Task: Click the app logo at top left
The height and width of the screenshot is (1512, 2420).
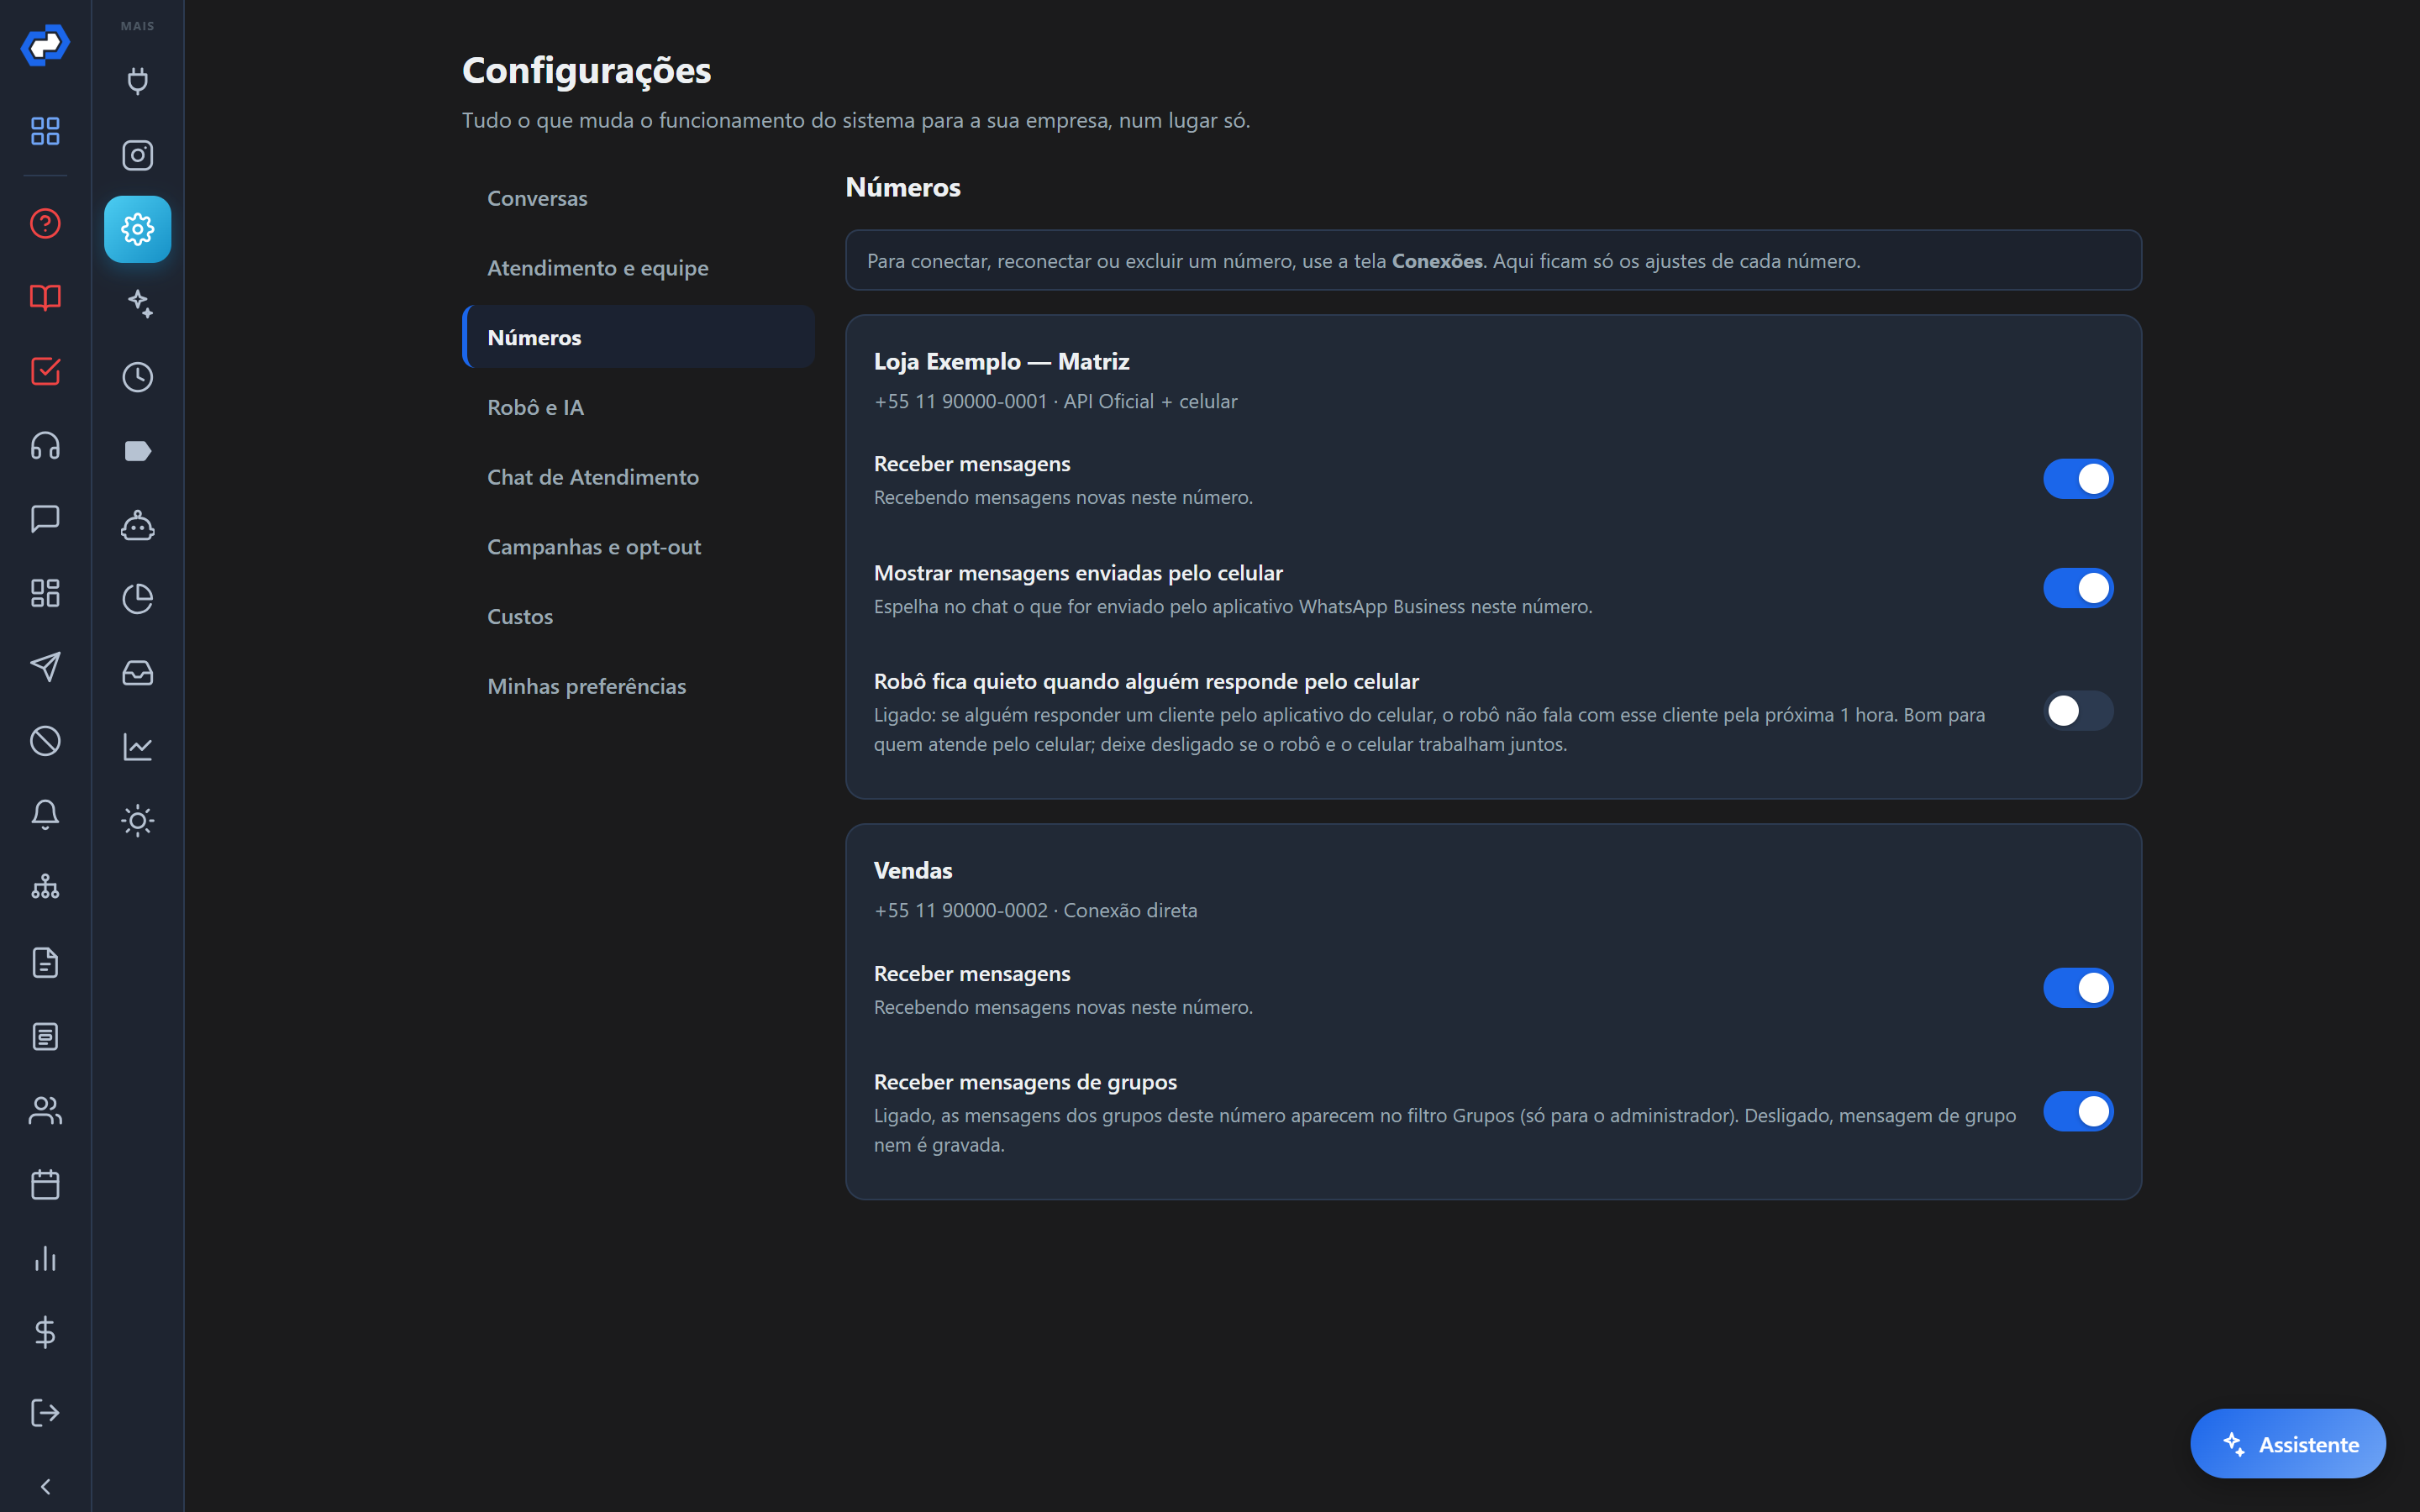Action: pyautogui.click(x=45, y=44)
